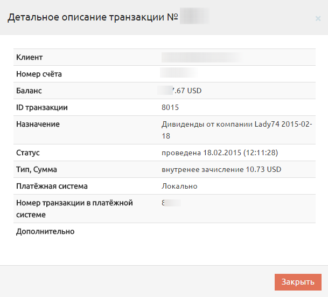Click the Баланс label

pyautogui.click(x=29, y=91)
